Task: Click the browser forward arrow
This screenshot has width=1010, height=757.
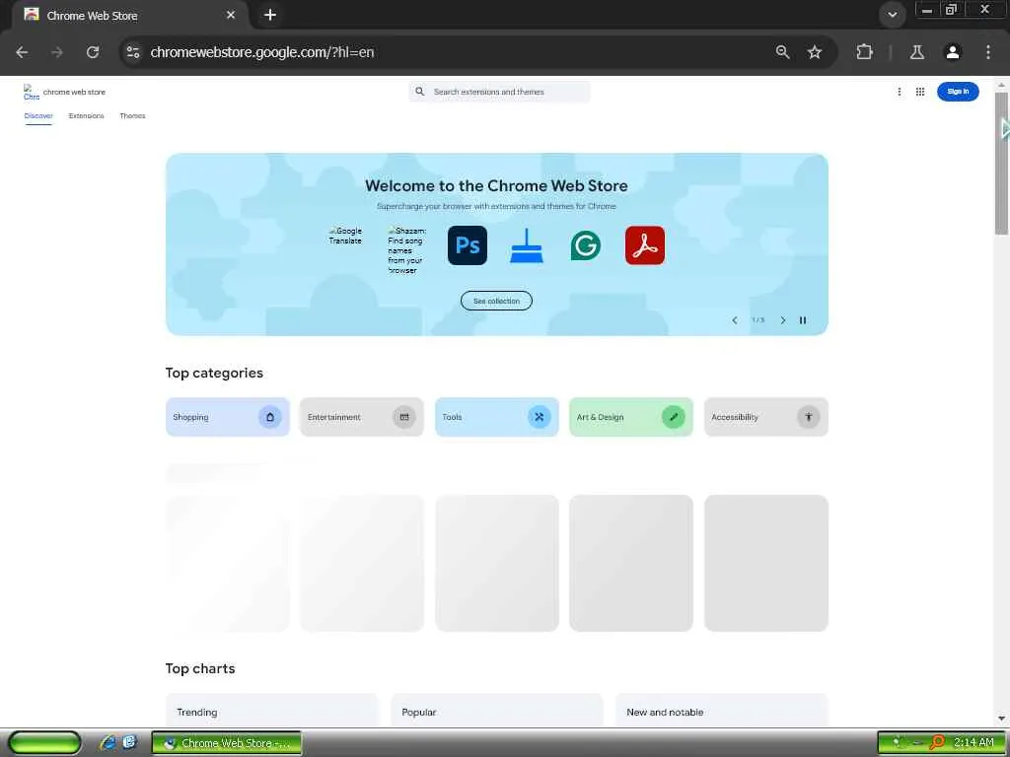Action: click(x=57, y=52)
